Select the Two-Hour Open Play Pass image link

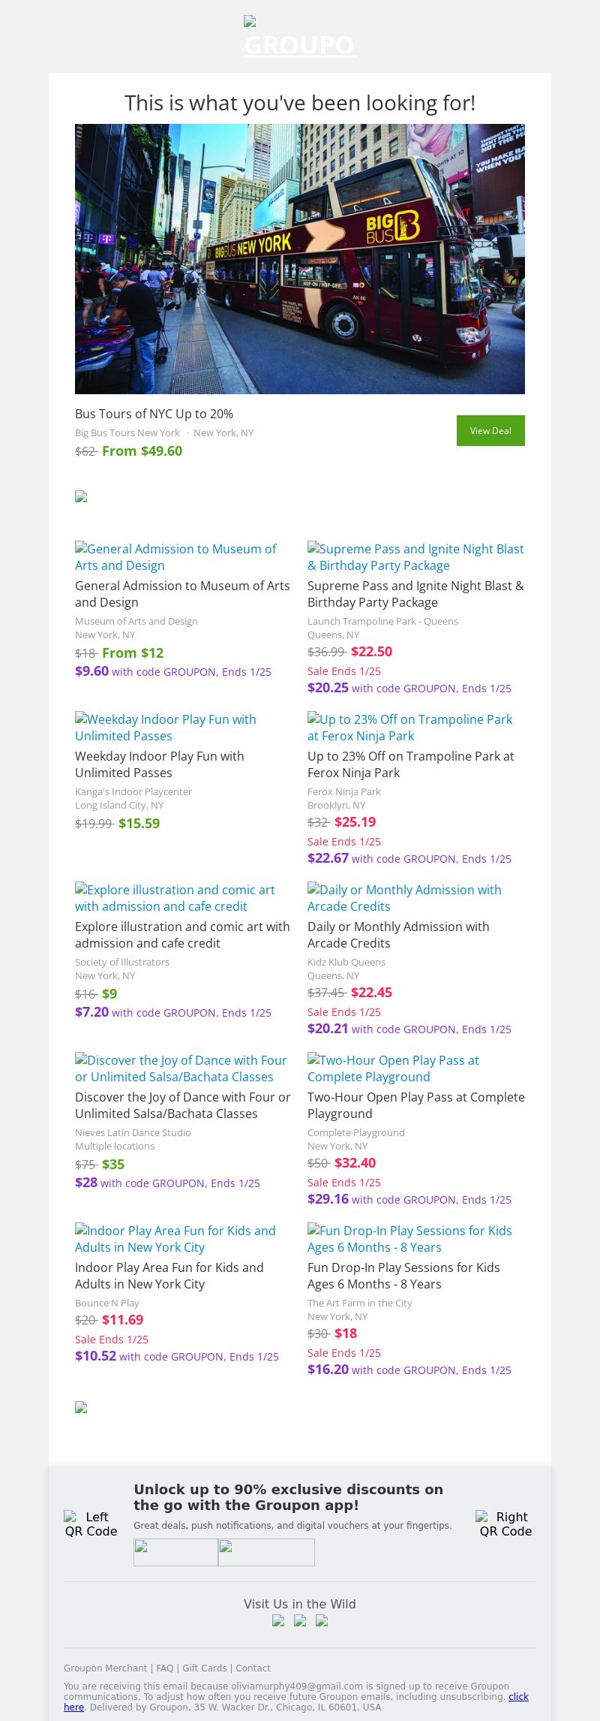tap(393, 1068)
